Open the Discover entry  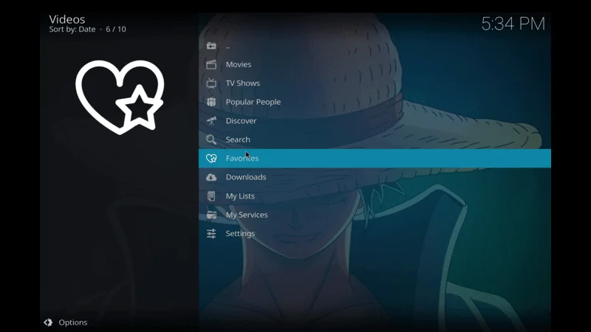[375, 121]
